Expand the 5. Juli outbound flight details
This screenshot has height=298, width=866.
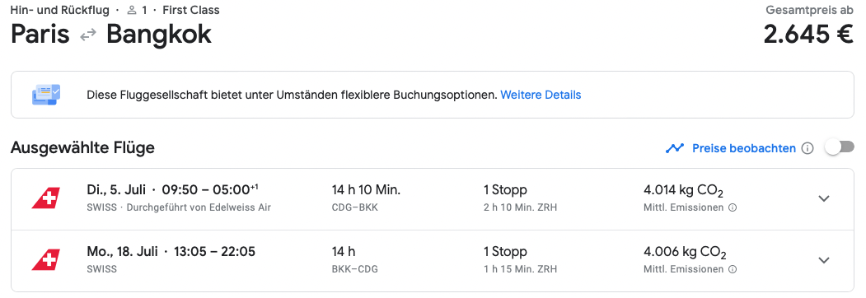(824, 198)
